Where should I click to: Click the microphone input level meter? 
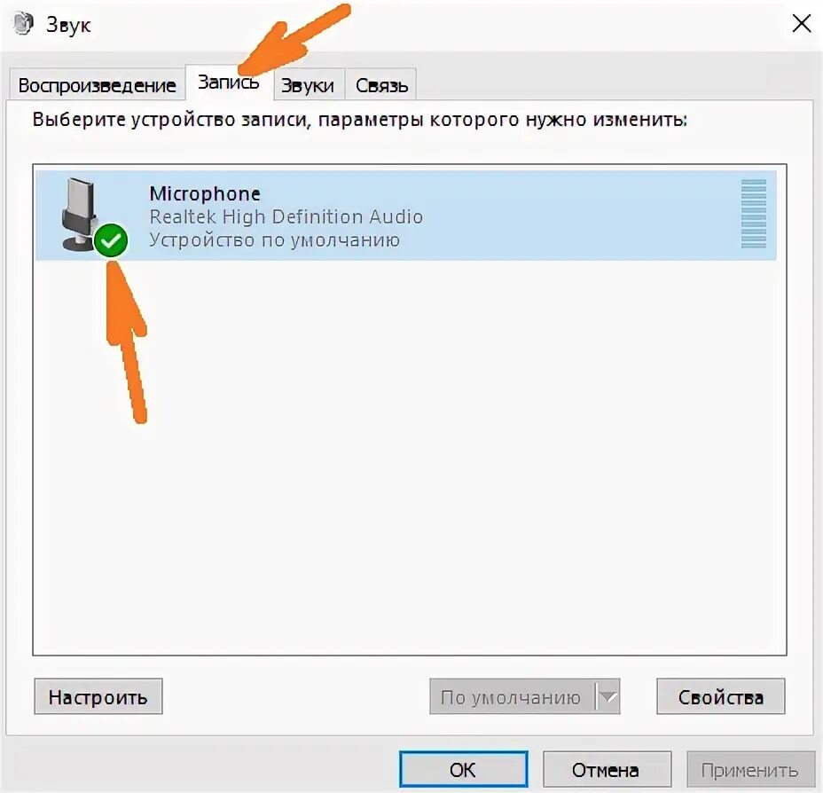(x=753, y=214)
